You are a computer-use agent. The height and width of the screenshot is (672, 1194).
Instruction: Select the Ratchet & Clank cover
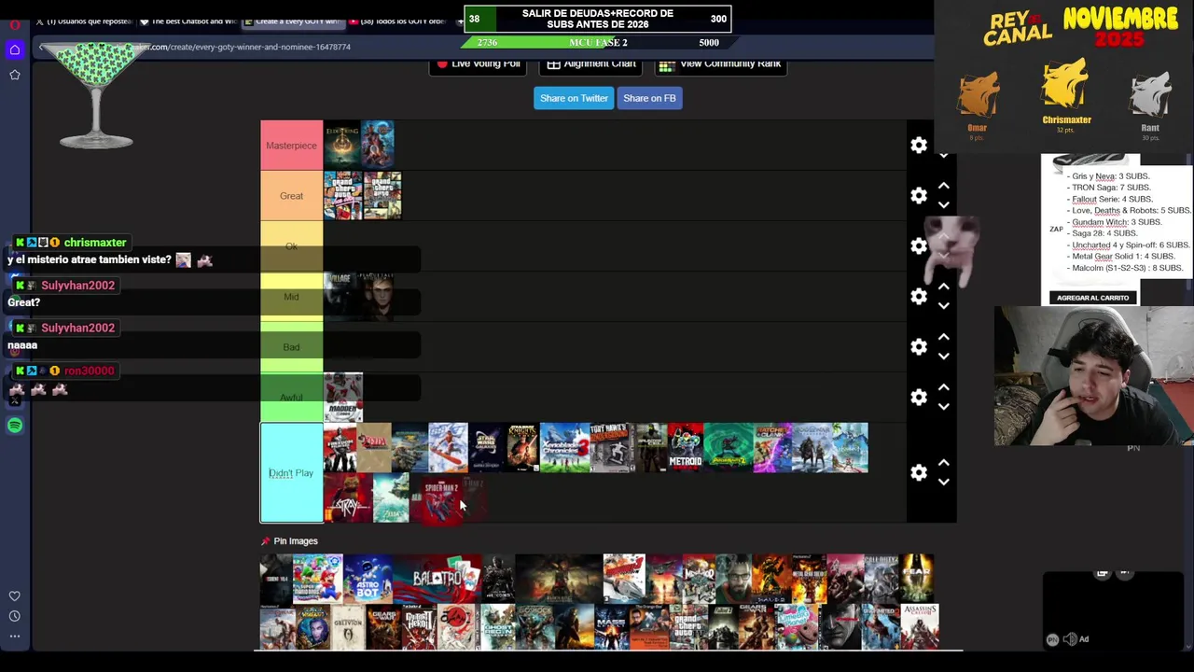(x=772, y=448)
